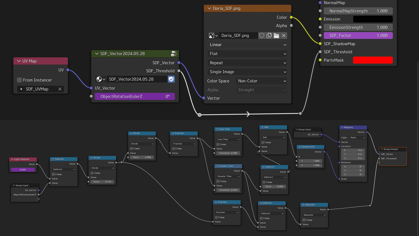Viewport: 419px width, 236px height.
Task: Toggle Clamp on the Divide node
Action: click(x=132, y=149)
